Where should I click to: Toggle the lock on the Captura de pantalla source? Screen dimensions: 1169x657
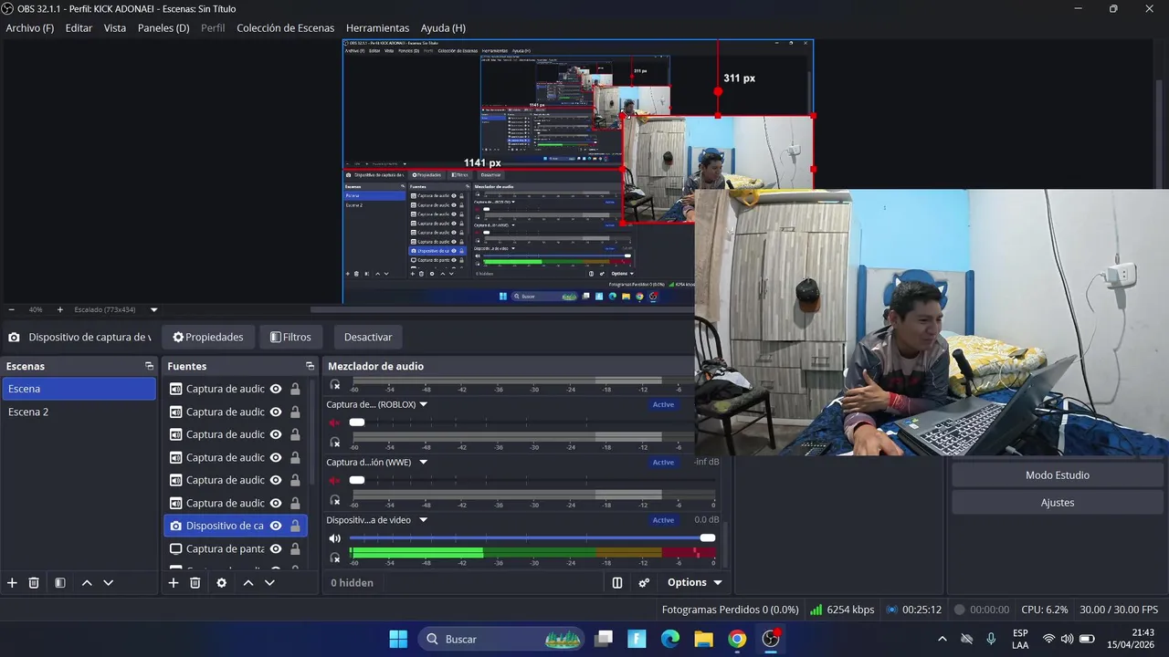[x=295, y=548]
